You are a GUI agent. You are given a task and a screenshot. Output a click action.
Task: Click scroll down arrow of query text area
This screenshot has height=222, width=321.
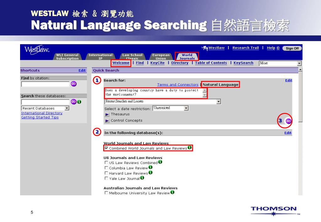coord(205,95)
